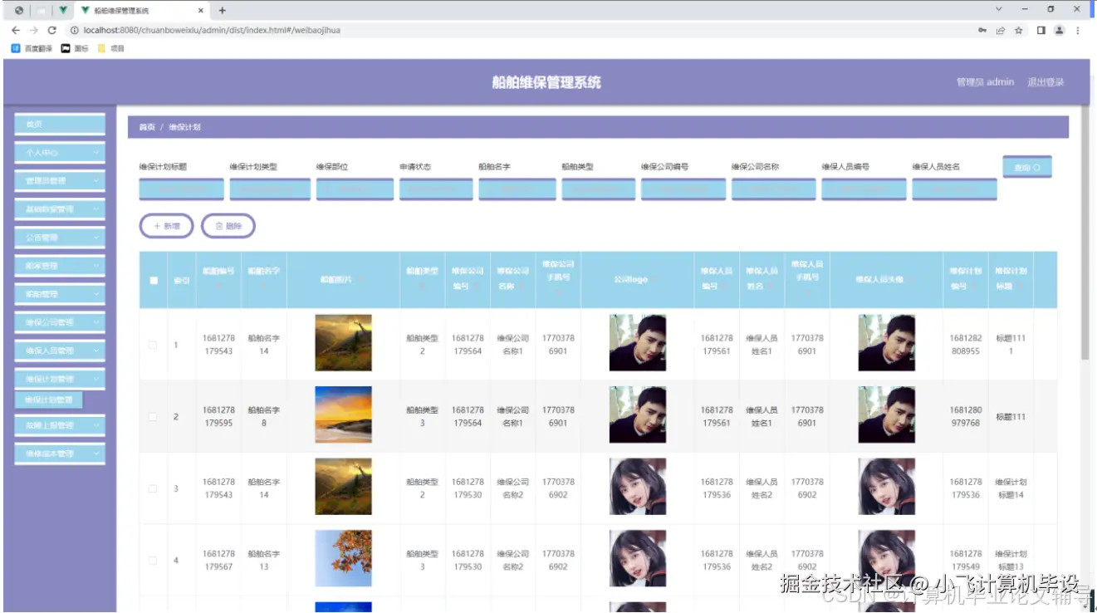Select the 维保计划管理 submenu item
Screen dimensions: 1097x613
[x=48, y=400]
